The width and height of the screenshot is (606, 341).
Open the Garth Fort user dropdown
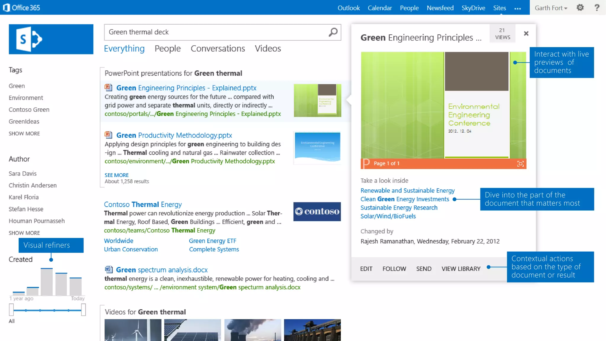click(551, 8)
